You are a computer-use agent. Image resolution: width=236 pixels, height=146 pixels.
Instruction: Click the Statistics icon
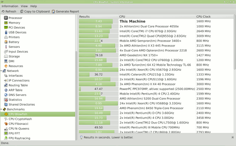6,100
